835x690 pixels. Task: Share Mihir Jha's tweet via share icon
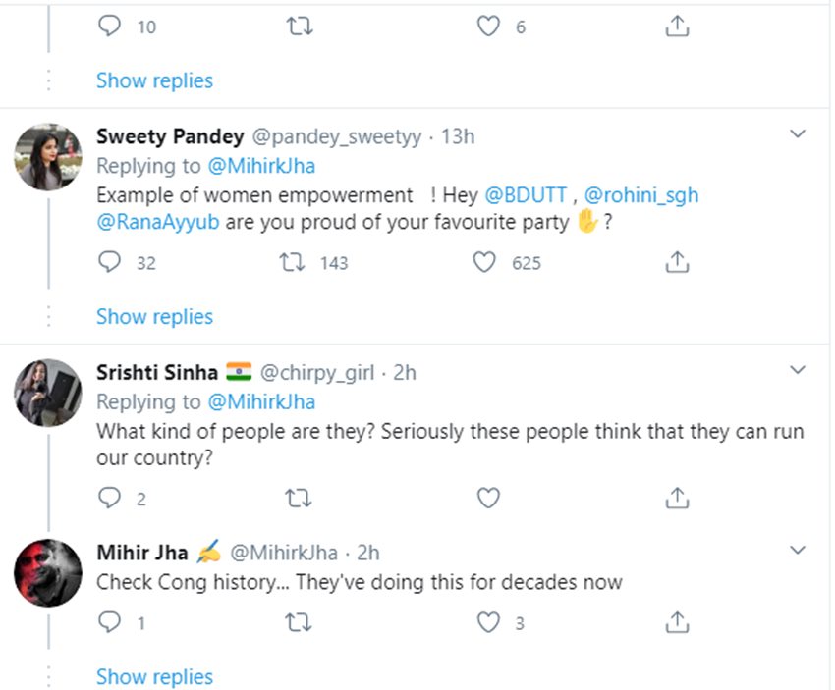676,622
